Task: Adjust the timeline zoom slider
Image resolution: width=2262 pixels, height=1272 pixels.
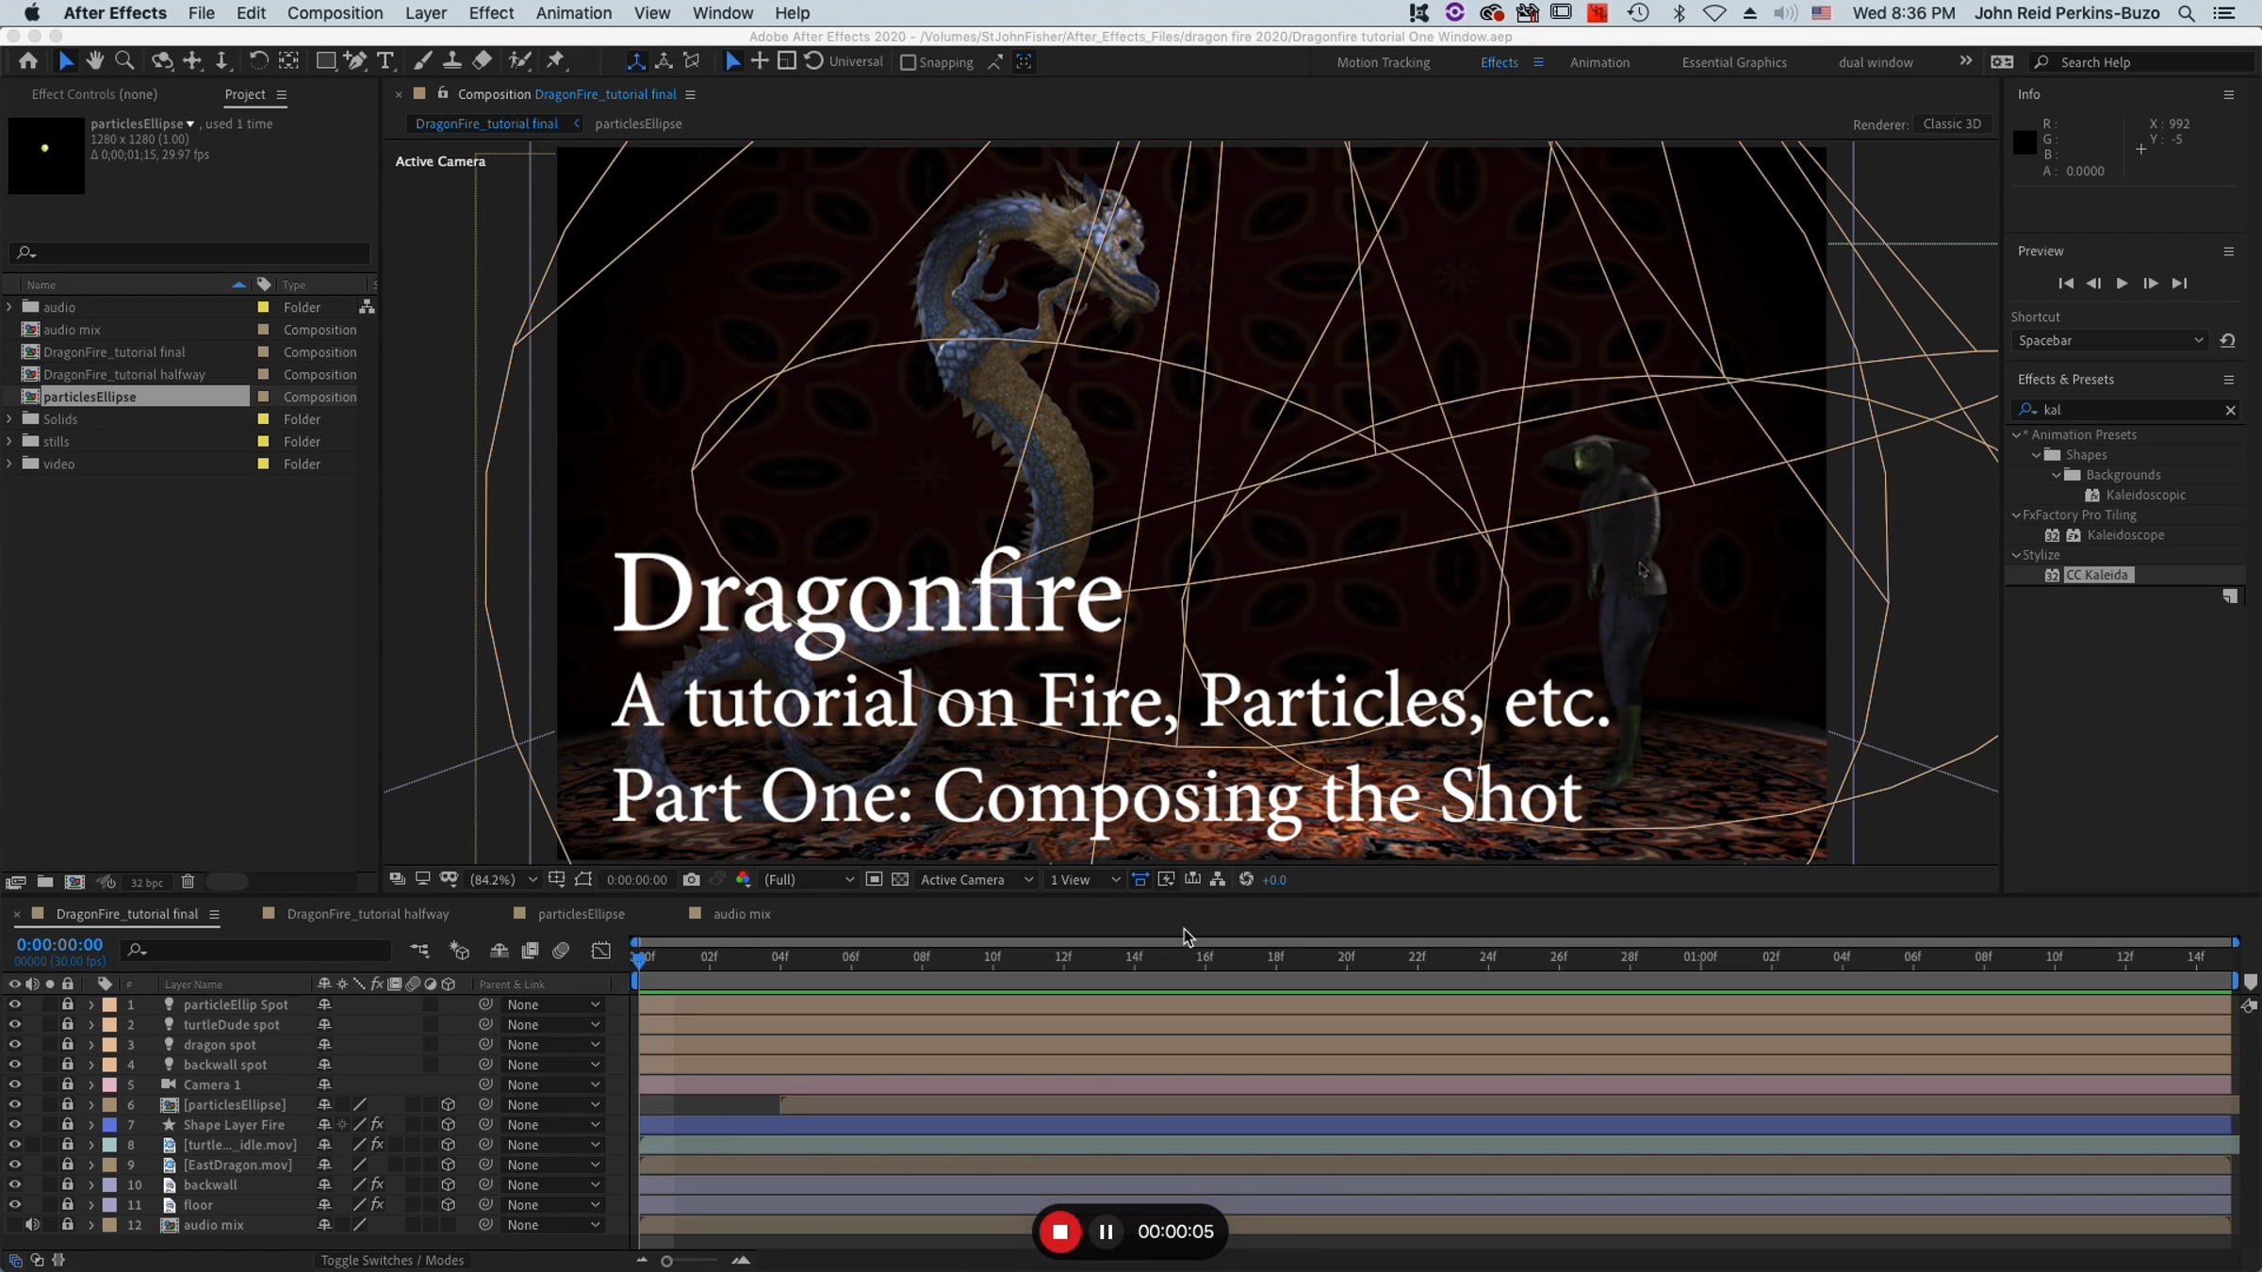Action: (667, 1261)
